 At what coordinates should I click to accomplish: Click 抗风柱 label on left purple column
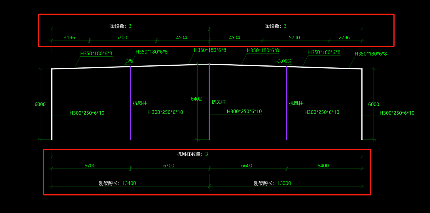point(140,103)
